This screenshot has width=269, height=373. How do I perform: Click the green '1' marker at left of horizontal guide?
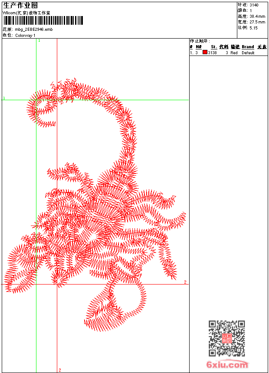[4, 98]
